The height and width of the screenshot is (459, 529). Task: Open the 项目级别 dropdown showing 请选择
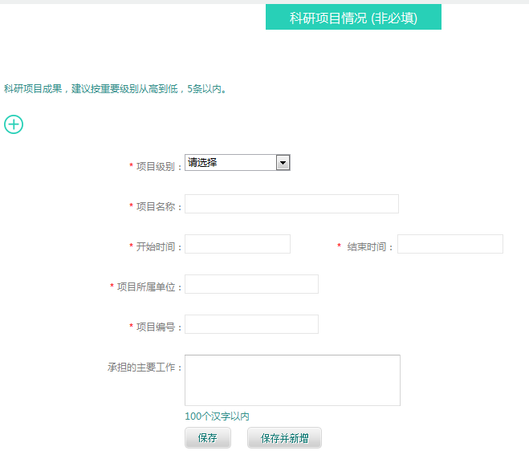(x=237, y=163)
